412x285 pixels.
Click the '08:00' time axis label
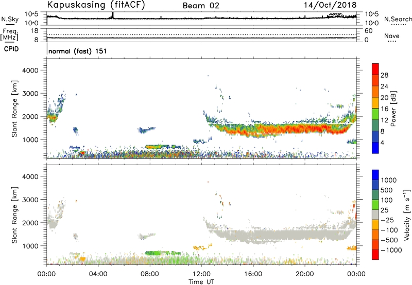click(x=150, y=274)
